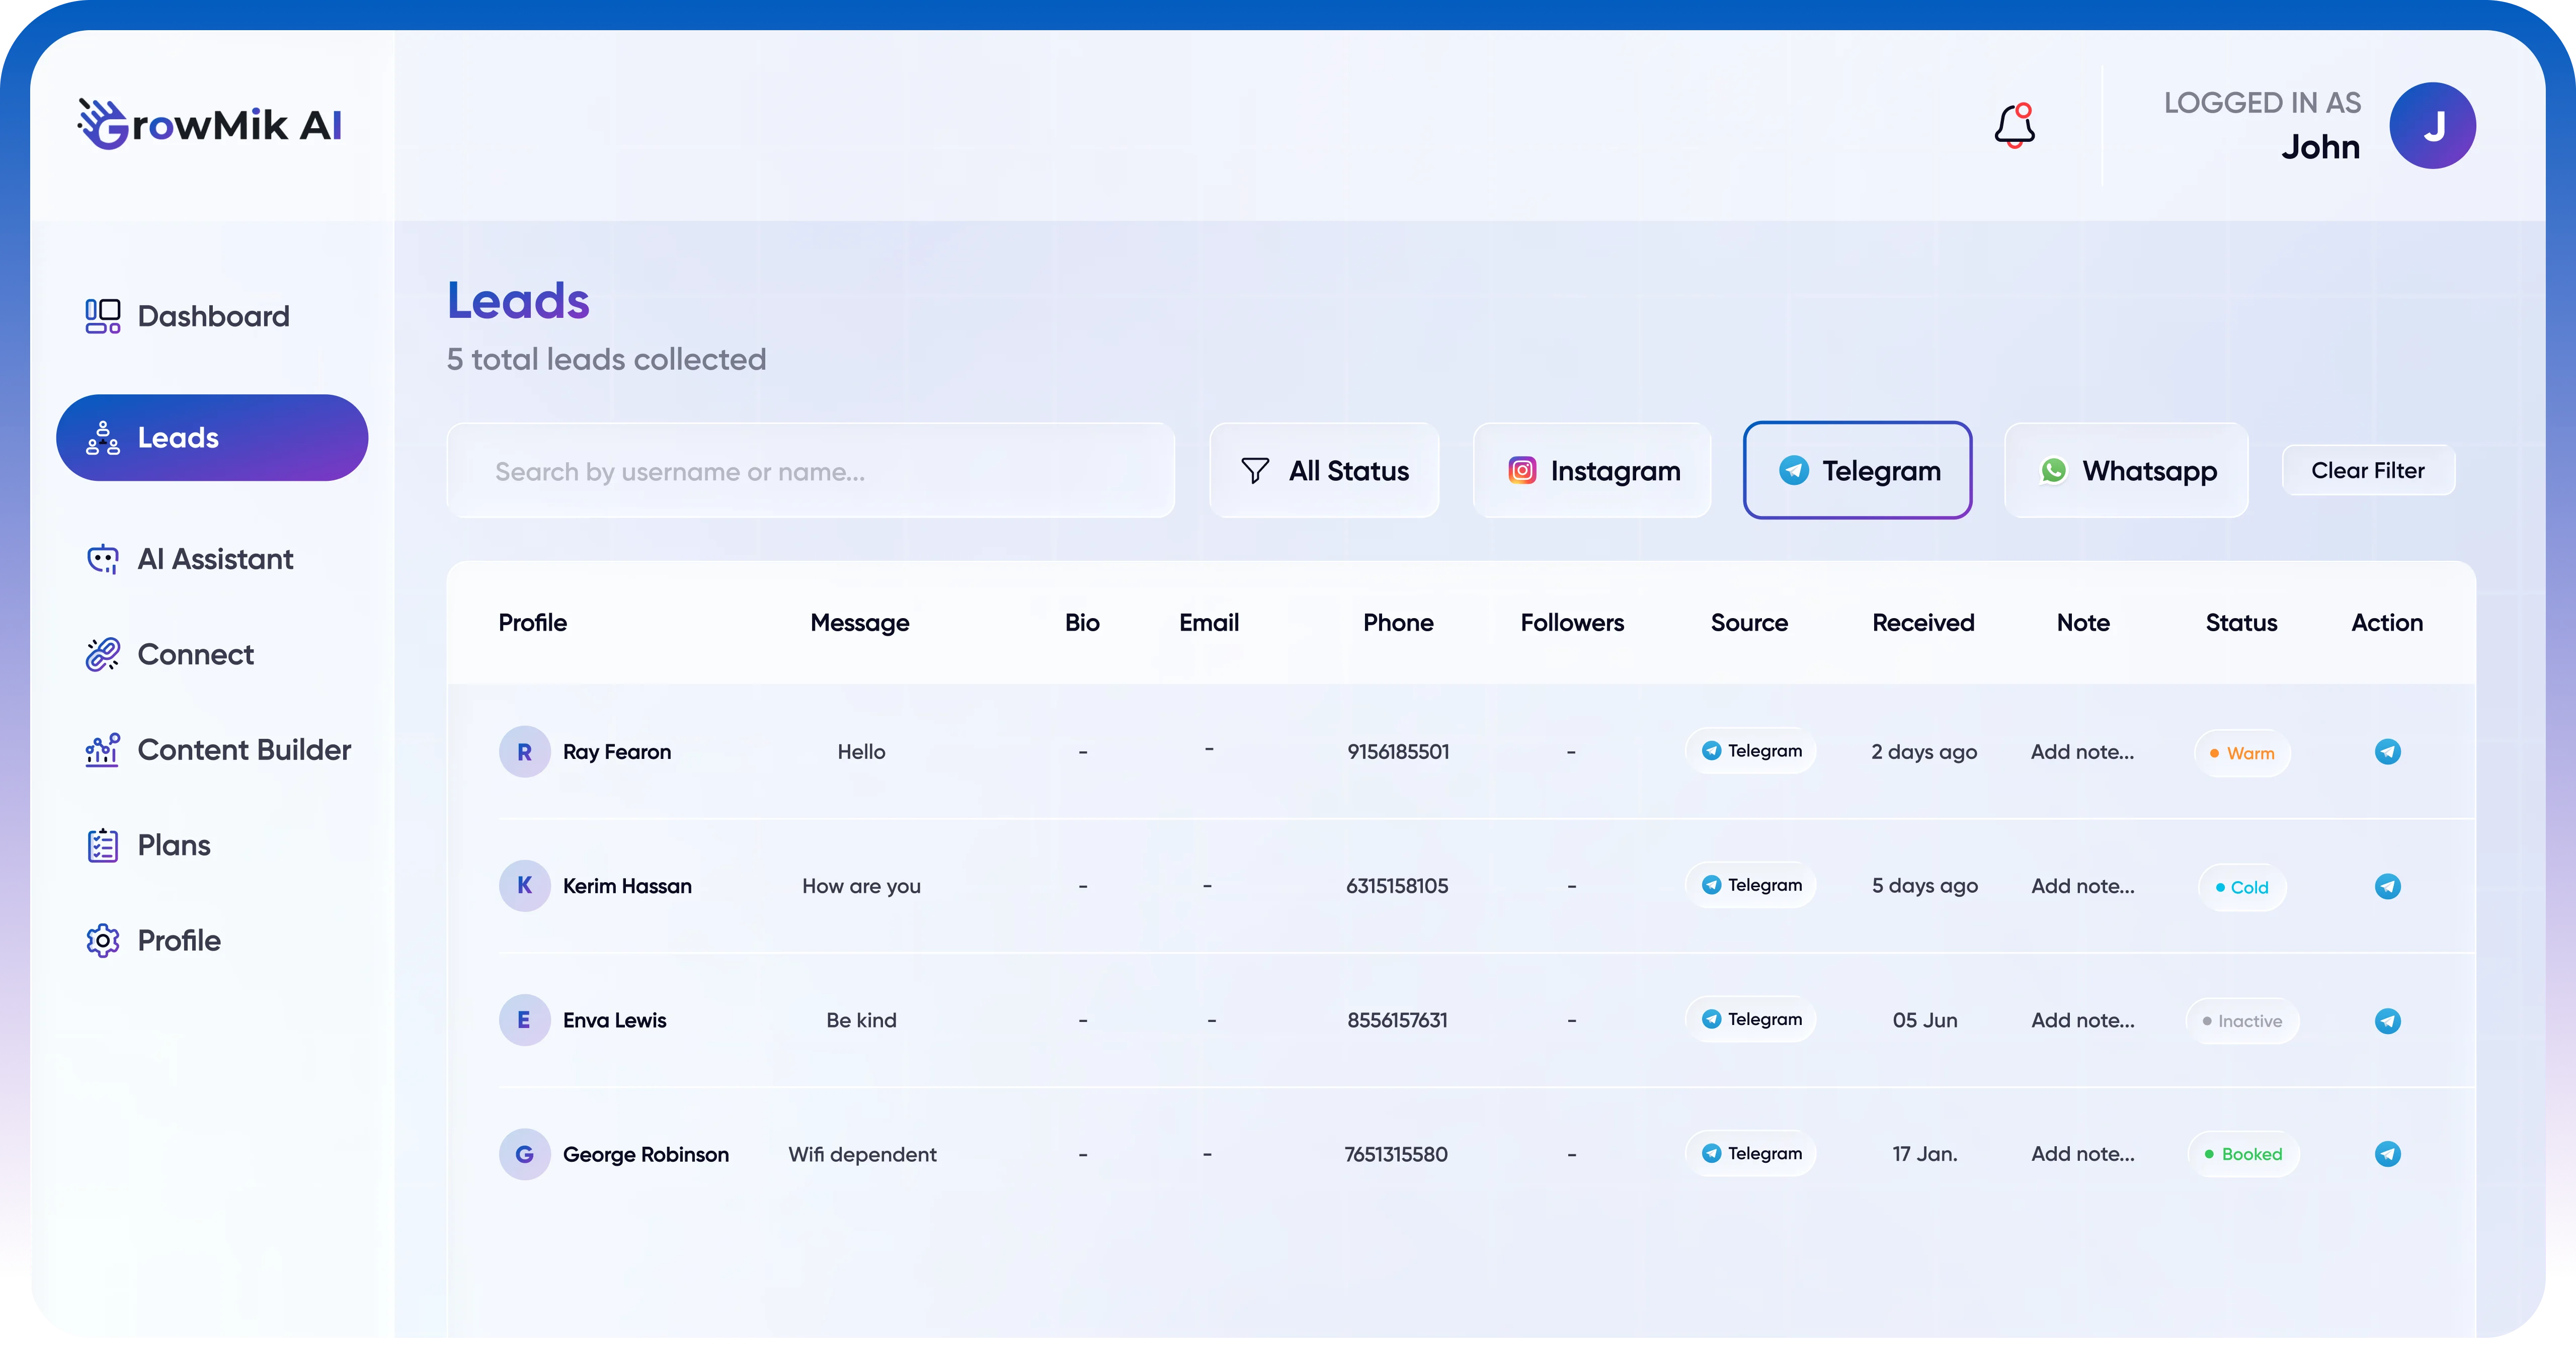
Task: Open the Enva Lewis lead name
Action: pyautogui.click(x=614, y=1020)
